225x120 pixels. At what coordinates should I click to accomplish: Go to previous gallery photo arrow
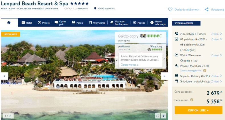click(5, 76)
